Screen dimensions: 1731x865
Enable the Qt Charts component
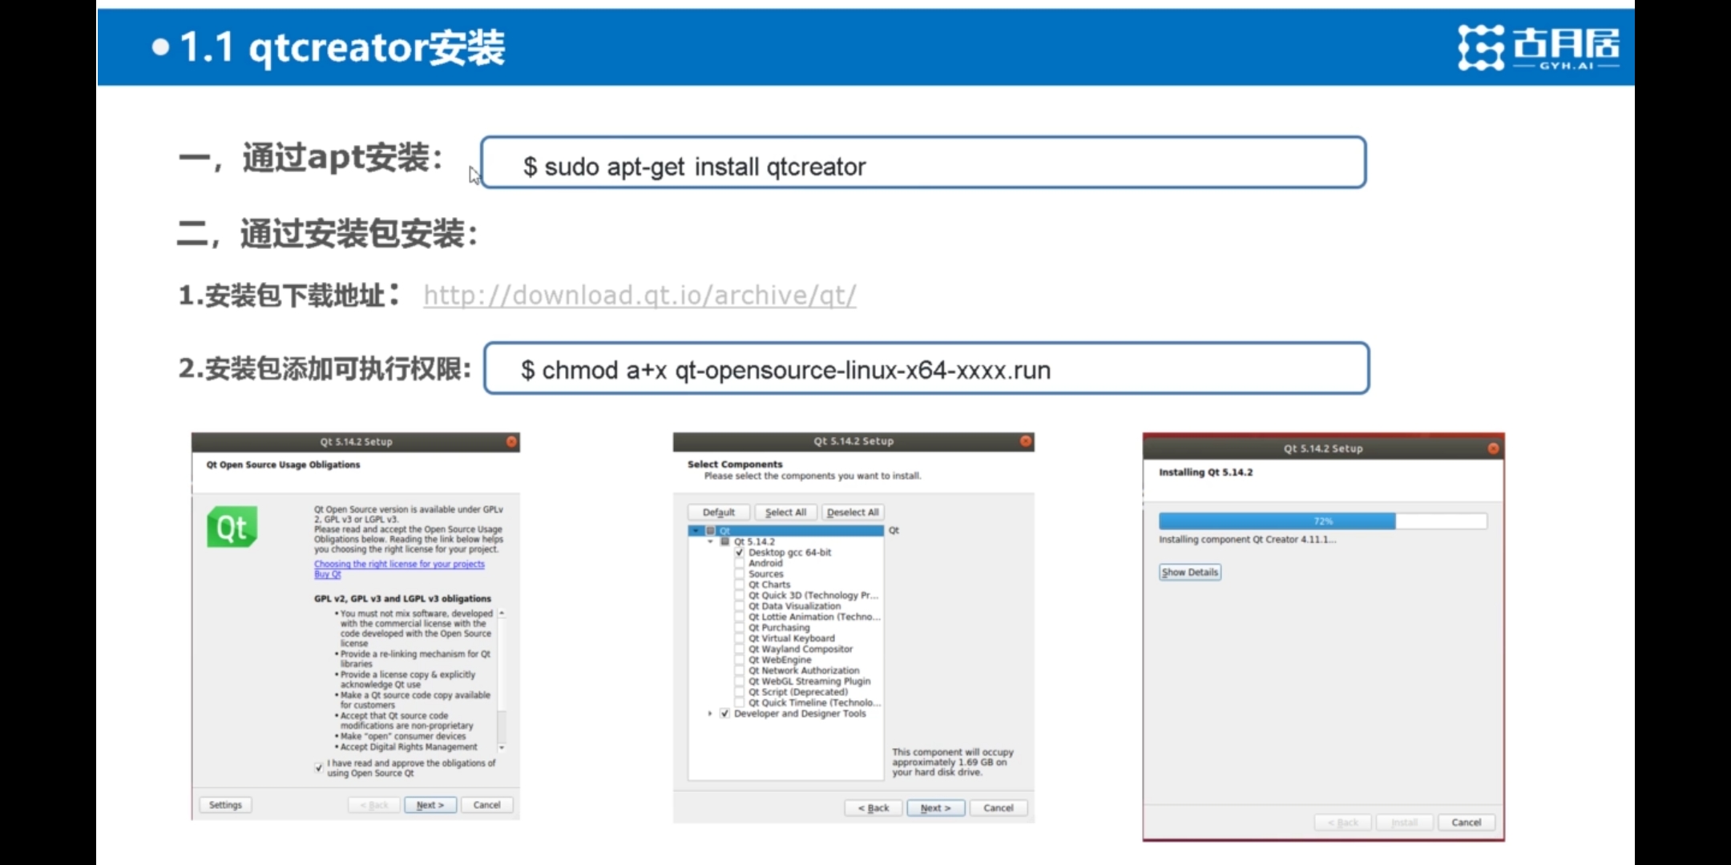(740, 585)
